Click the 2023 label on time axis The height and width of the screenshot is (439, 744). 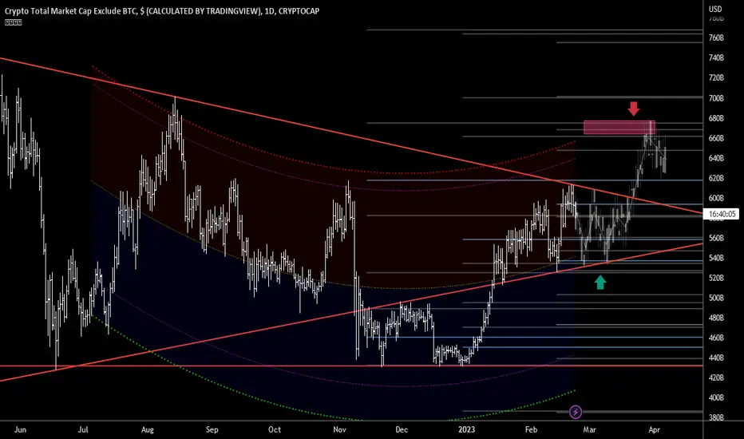466,429
